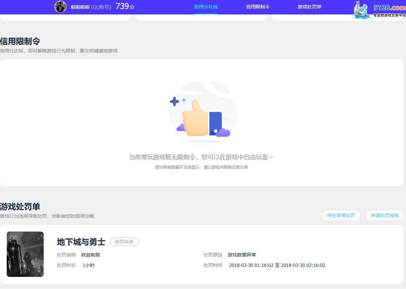Select the username 啦啦啦啦 in header
The image size is (406, 289).
click(x=80, y=7)
